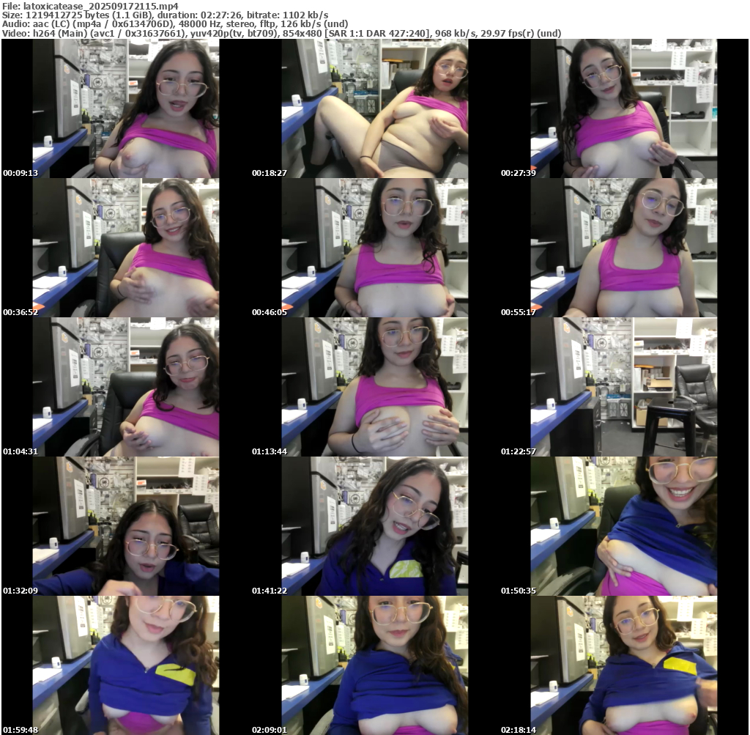Screen dimensions: 750x735
Task: Click the frame timestamped 02:09:01
Action: coord(375,665)
